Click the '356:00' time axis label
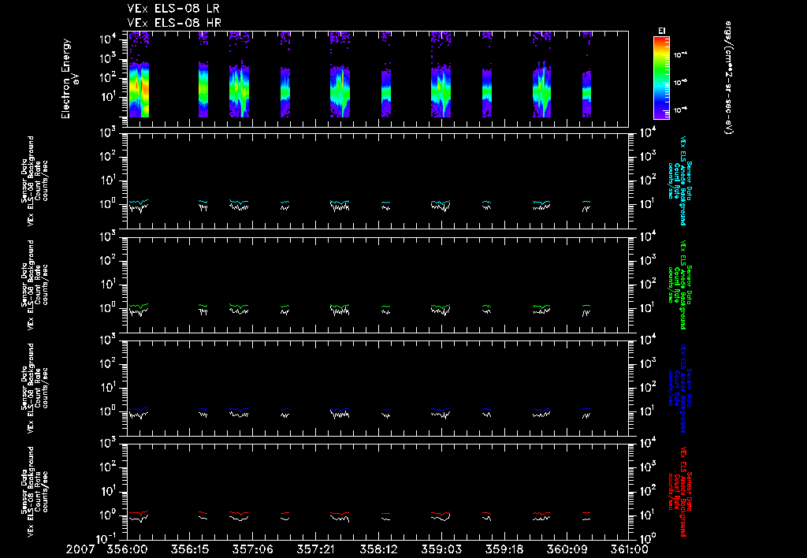The image size is (807, 558). coord(127,550)
